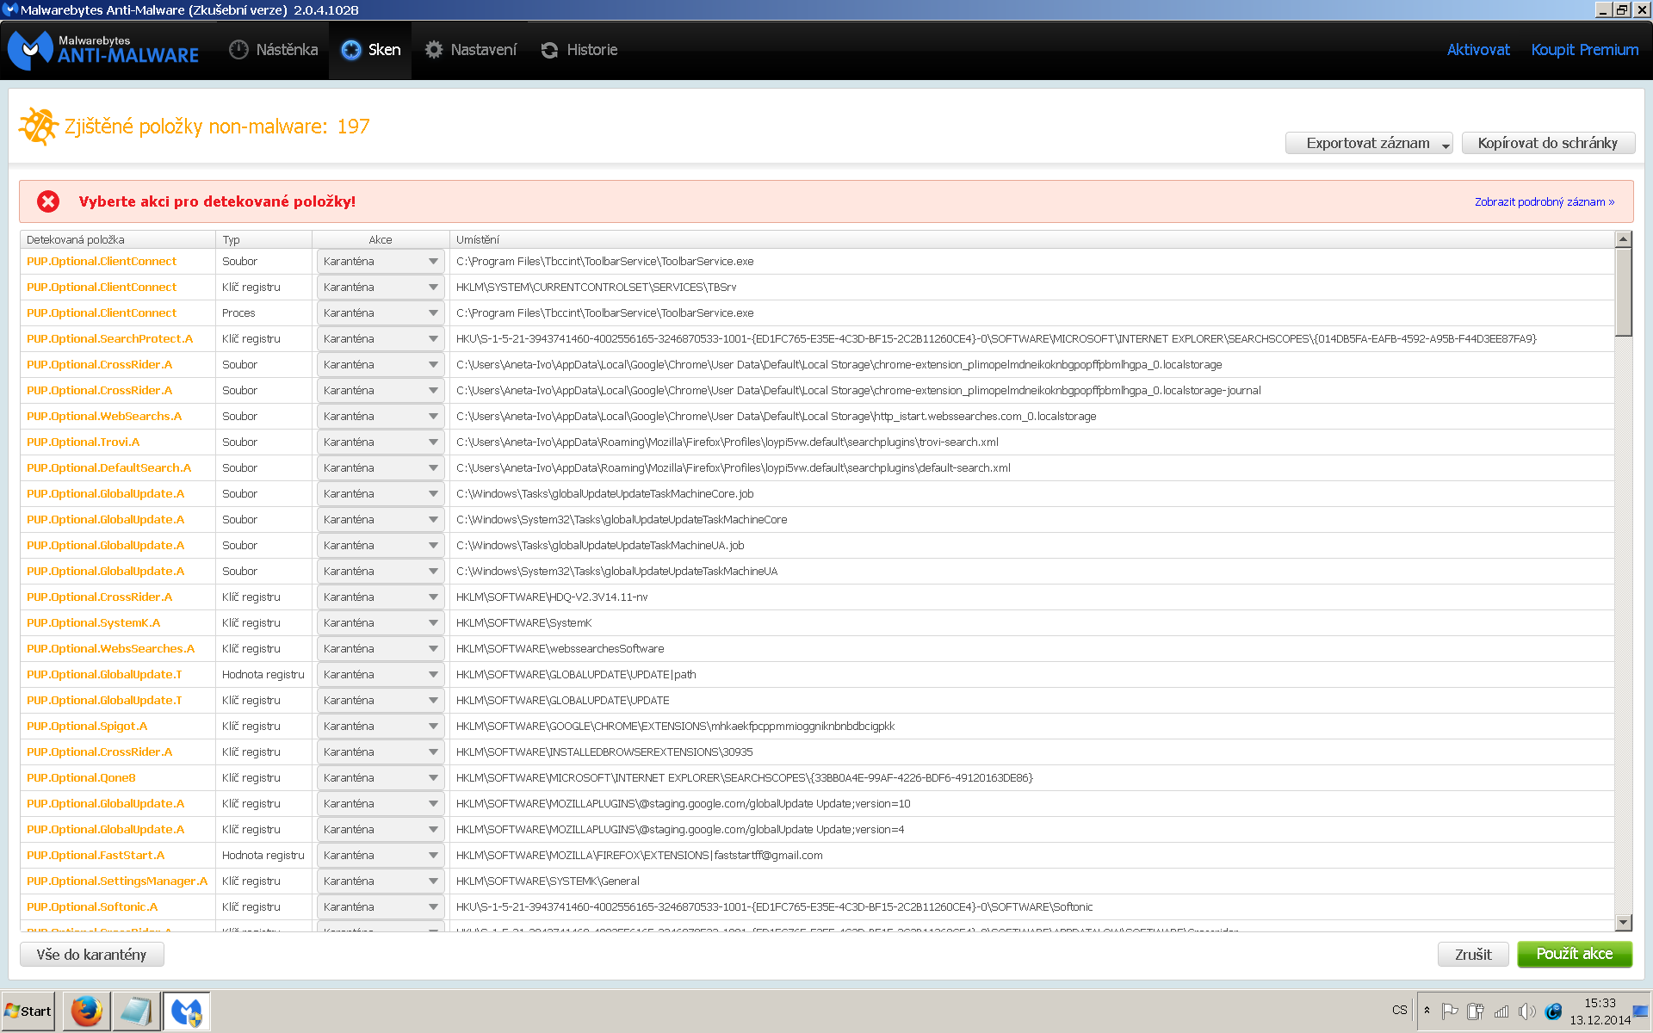Click the orange bug detection icon
The image size is (1653, 1033).
(38, 127)
